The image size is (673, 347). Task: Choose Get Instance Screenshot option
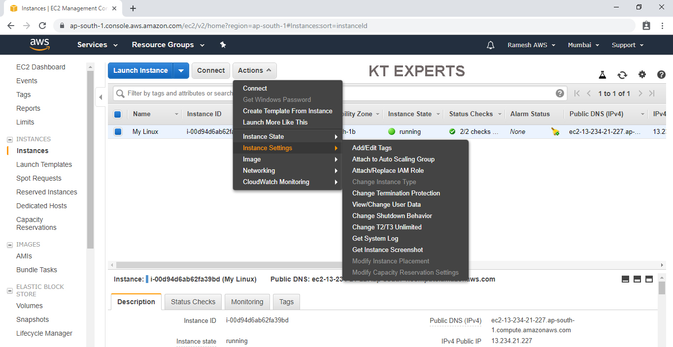(x=387, y=250)
